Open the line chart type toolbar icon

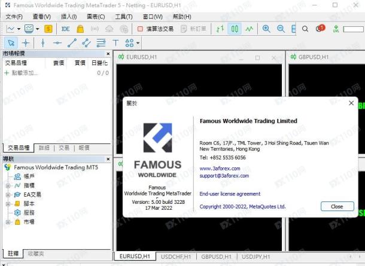point(10,29)
